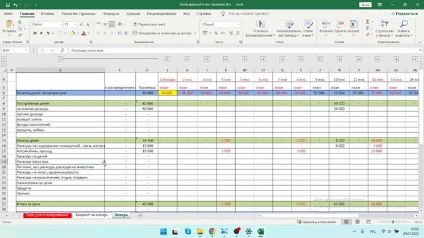Switch to Page Layout view in status bar
This screenshot has width=424, height=238.
click(x=358, y=222)
